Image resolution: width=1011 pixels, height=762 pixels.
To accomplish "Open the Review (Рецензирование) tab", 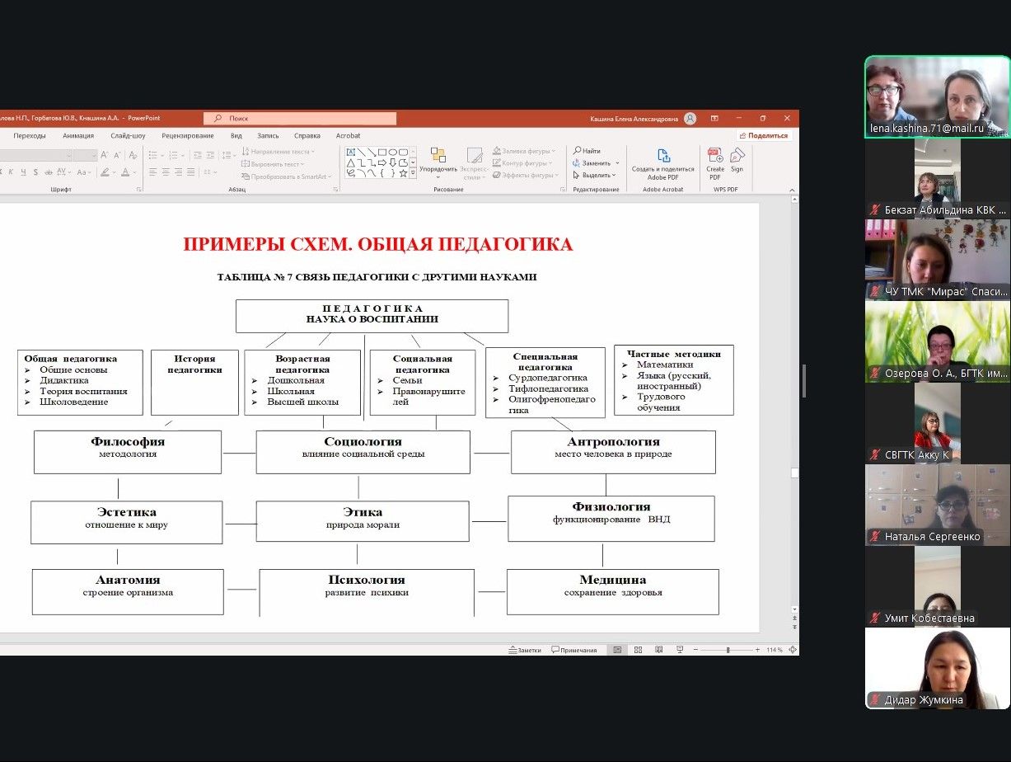I will pos(187,135).
